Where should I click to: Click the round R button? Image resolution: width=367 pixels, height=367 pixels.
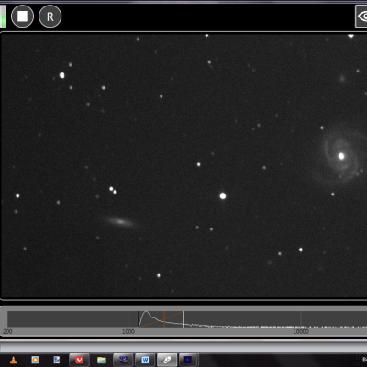click(50, 17)
